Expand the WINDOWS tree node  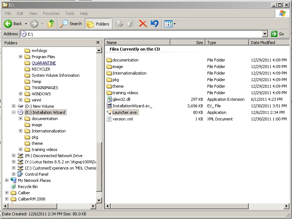coord(20,93)
